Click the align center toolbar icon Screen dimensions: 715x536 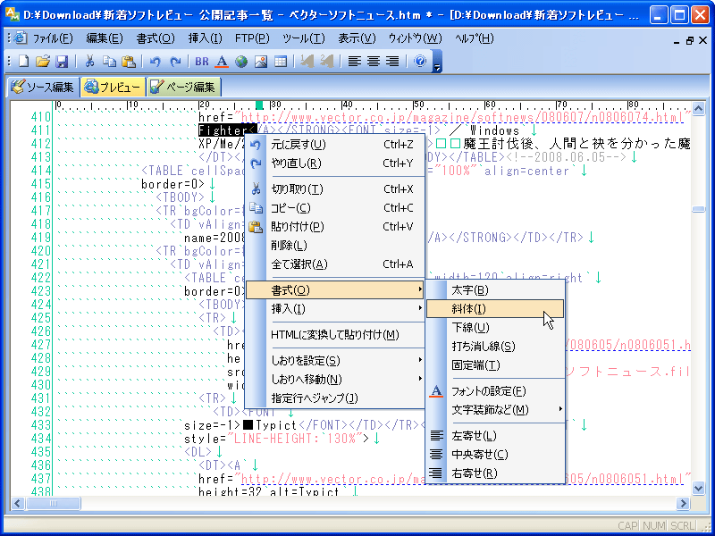coord(374,61)
